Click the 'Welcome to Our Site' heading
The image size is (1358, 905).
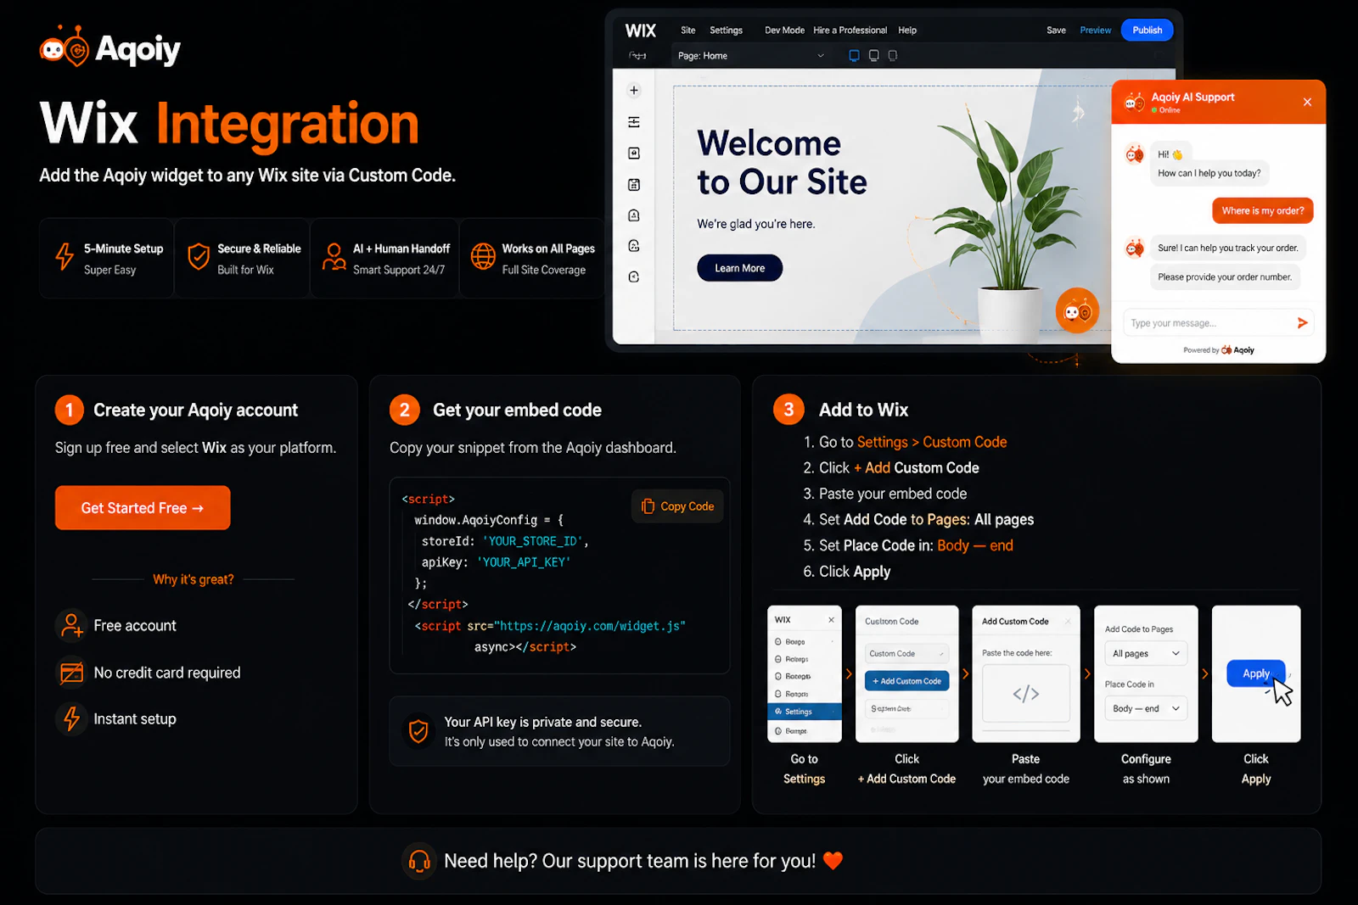click(x=782, y=163)
